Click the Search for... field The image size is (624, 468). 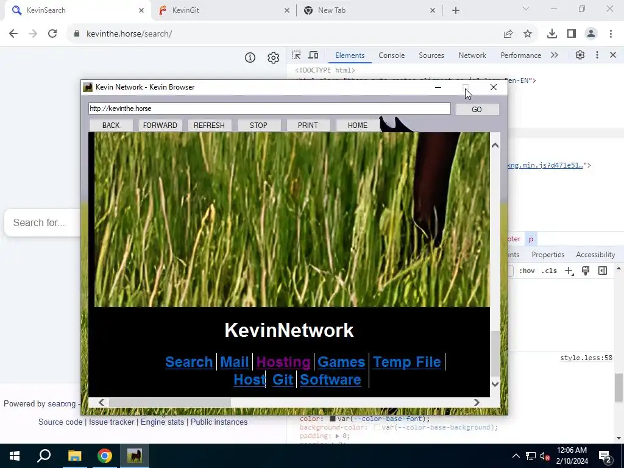(x=43, y=222)
